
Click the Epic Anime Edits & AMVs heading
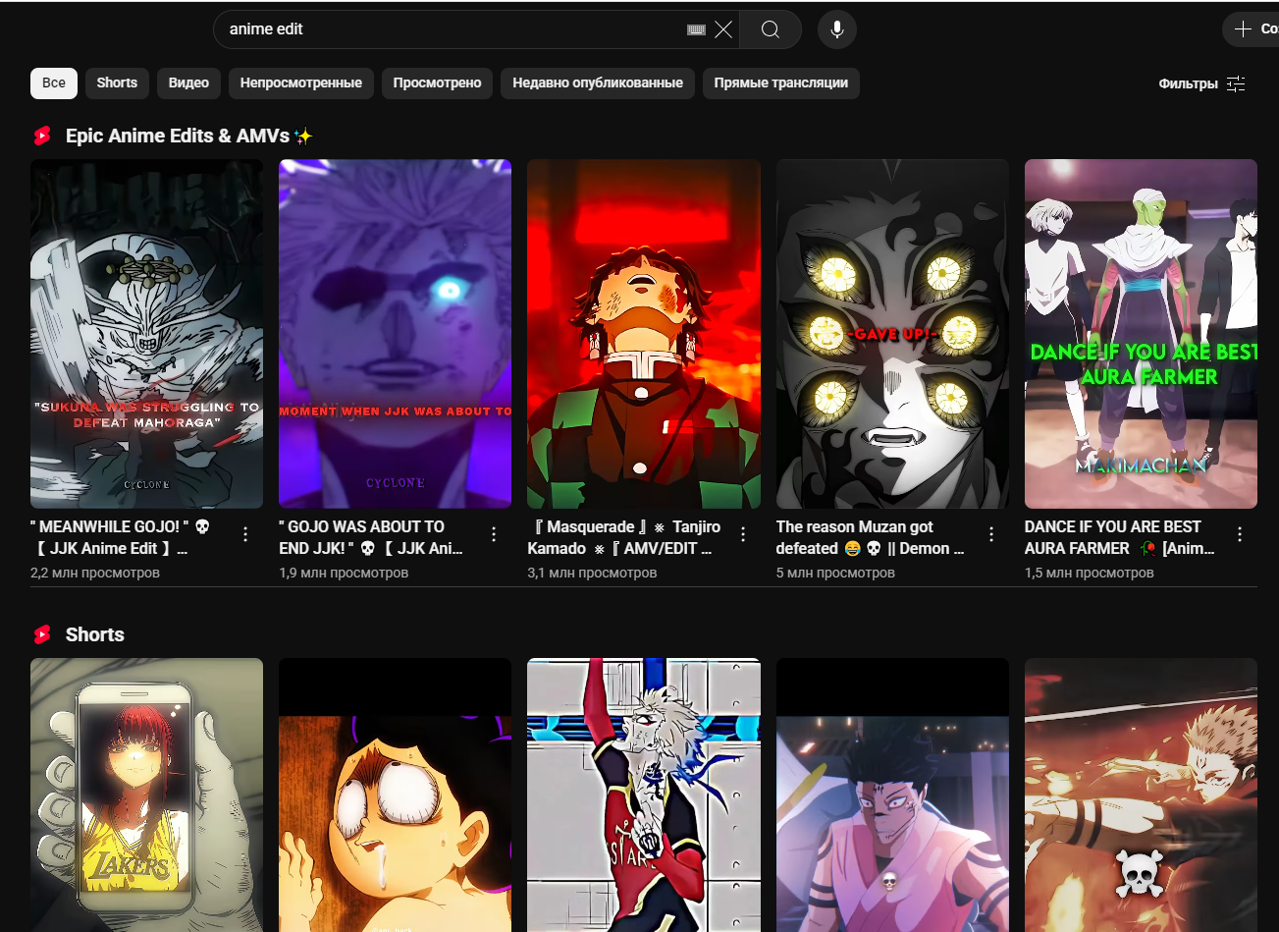pyautogui.click(x=188, y=136)
